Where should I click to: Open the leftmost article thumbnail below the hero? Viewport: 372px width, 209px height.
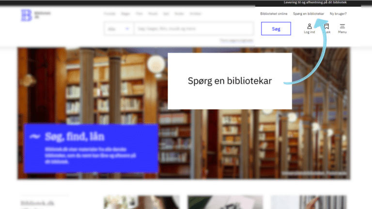tap(141, 202)
